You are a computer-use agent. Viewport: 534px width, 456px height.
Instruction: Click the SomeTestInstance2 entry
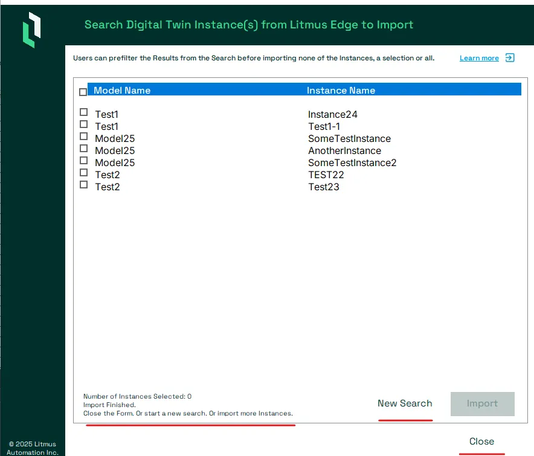click(x=352, y=163)
